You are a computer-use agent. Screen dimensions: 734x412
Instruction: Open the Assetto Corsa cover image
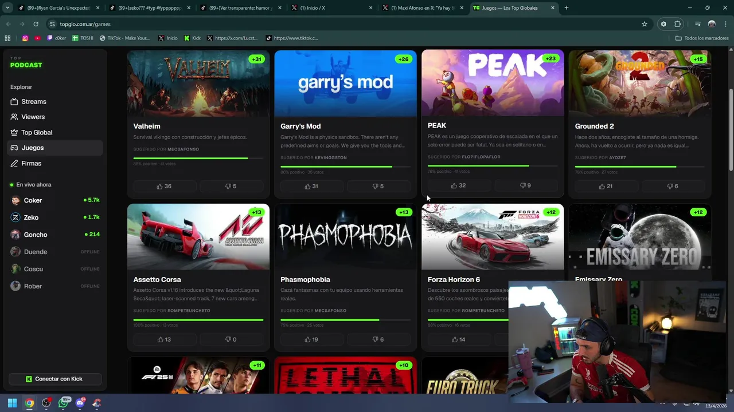click(198, 237)
